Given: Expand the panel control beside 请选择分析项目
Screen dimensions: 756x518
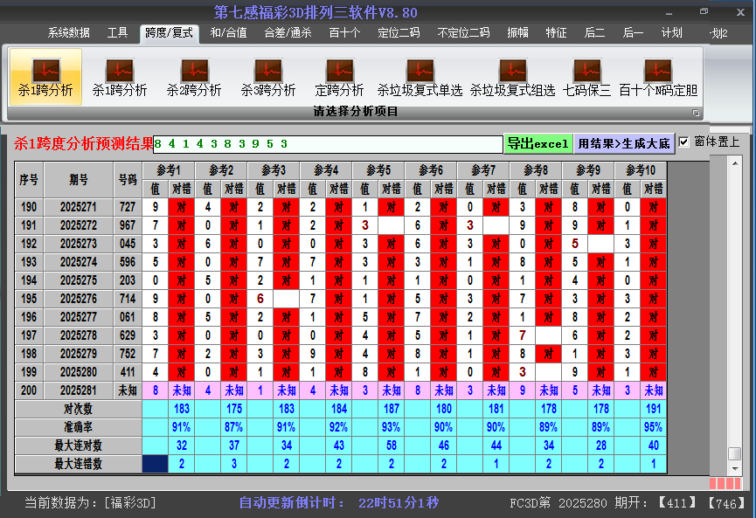Looking at the screenshot, I should (696, 112).
